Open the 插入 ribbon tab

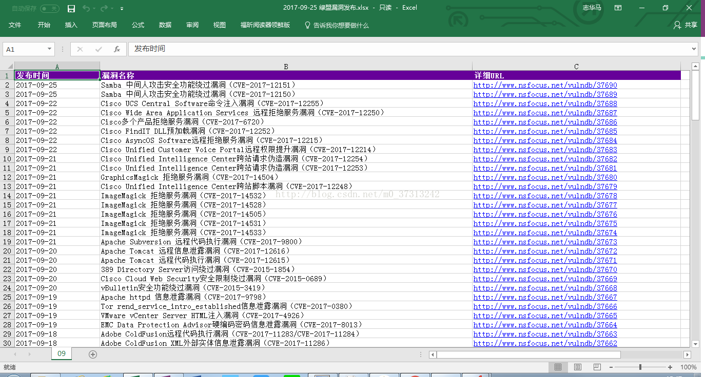click(x=71, y=25)
